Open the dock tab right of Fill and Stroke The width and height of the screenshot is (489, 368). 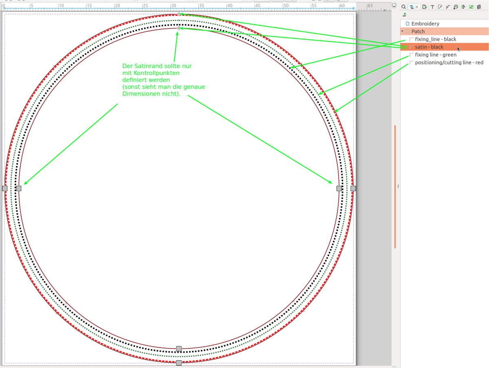448,7
